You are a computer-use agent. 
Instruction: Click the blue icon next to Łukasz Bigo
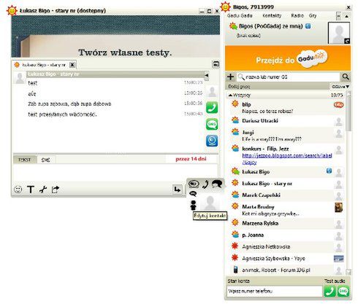[x=329, y=171]
